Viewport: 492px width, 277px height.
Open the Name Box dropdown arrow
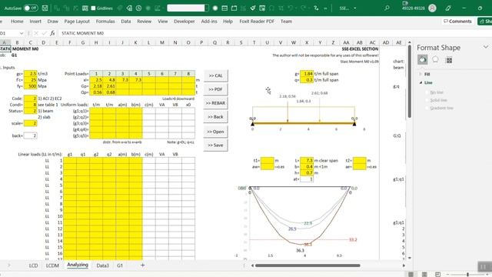coord(22,33)
